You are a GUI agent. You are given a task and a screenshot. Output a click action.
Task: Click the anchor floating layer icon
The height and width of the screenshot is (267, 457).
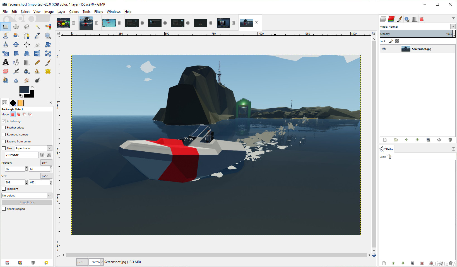coord(439,140)
